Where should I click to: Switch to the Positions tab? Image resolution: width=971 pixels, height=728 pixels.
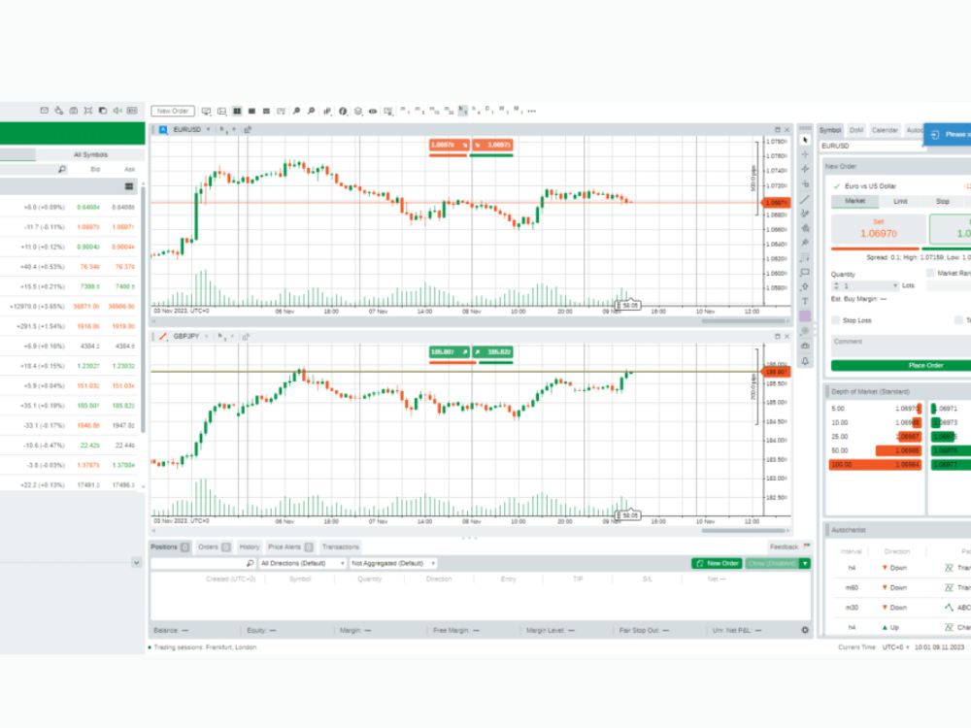(170, 546)
